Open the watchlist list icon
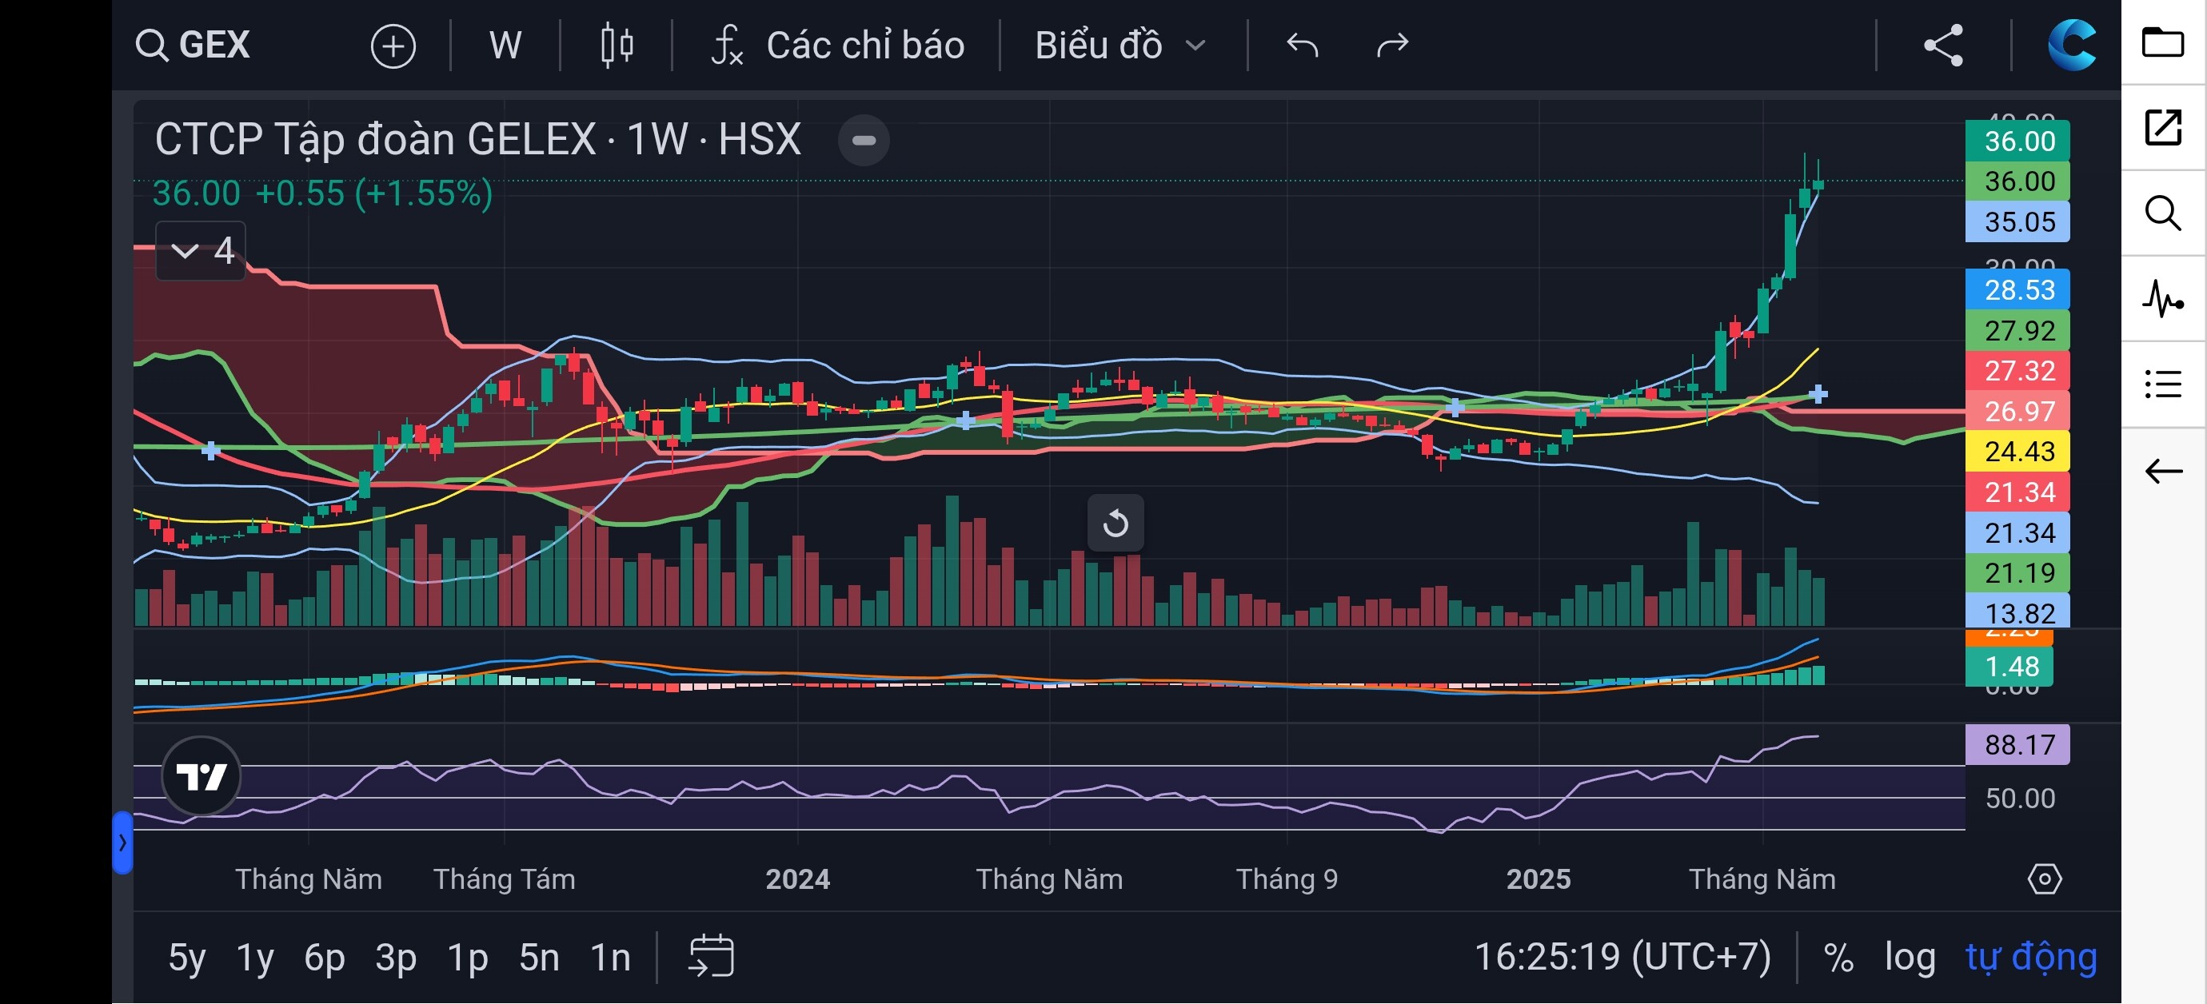Screen dimensions: 2207x1004 [x=2162, y=384]
